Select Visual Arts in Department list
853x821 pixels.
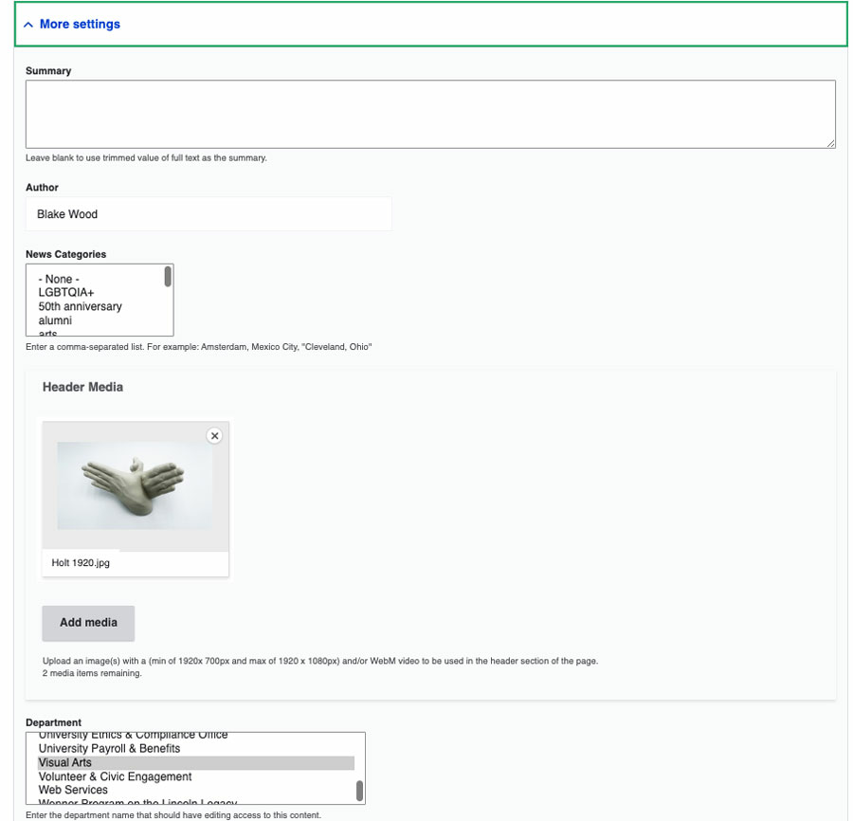(x=196, y=763)
